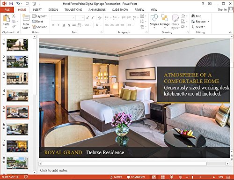Switch to ANIMATIONS tab
Image resolution: width=234 pixels, height=180 pixels.
click(x=97, y=10)
